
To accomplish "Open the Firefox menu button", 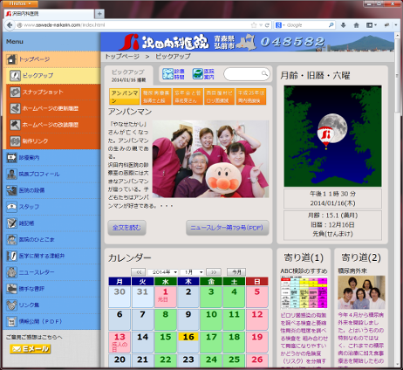I will 20,3.
